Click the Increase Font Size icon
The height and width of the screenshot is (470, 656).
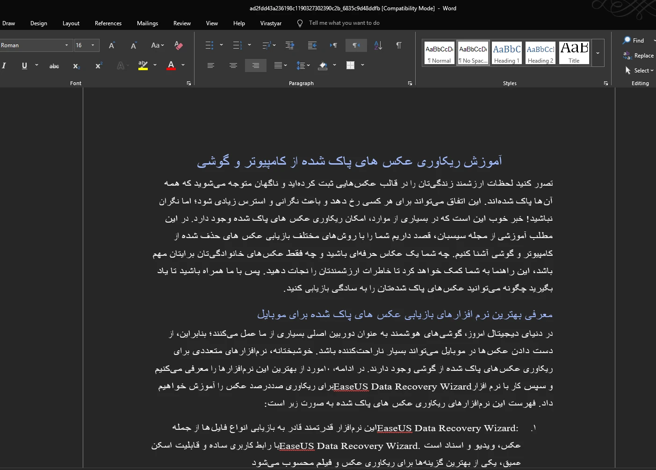[x=112, y=45]
